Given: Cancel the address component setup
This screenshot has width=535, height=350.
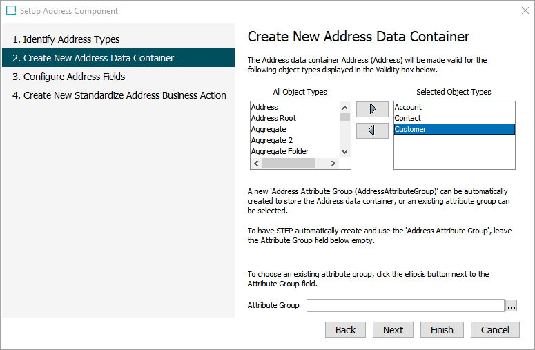Looking at the screenshot, I should coord(495,330).
